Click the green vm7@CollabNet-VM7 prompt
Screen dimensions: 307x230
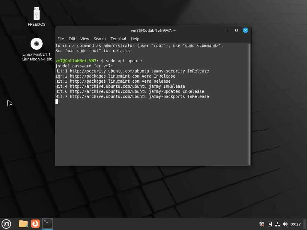pos(76,61)
